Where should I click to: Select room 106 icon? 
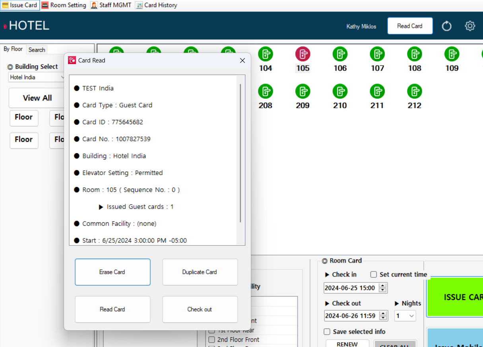click(x=340, y=54)
